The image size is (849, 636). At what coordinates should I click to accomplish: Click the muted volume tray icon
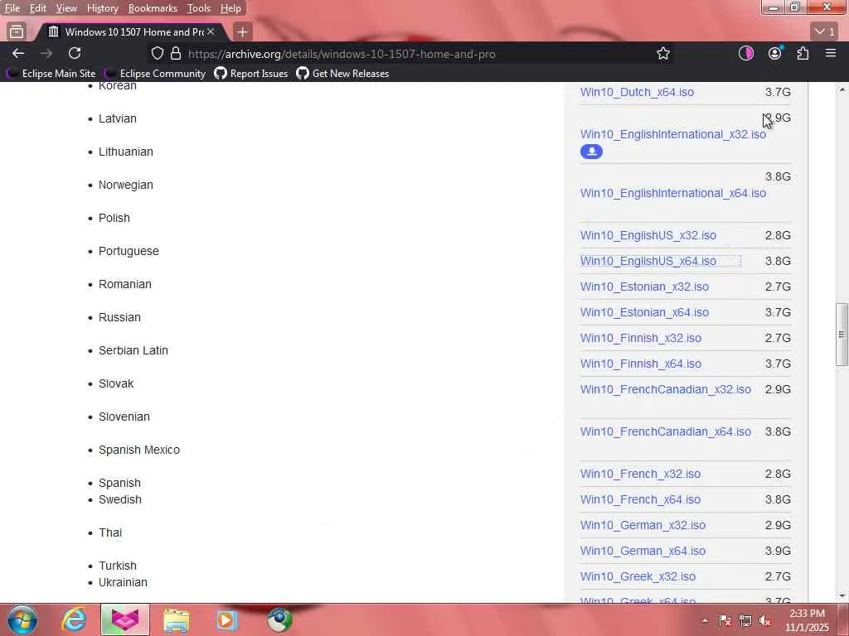(765, 621)
